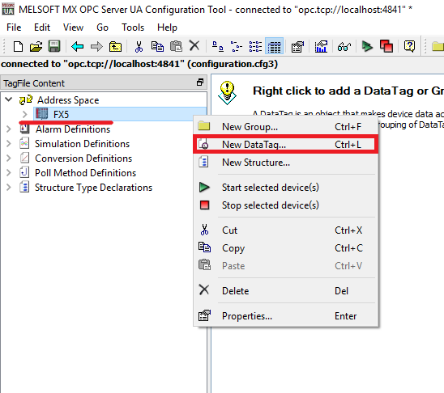Select the Address Space tree item
This screenshot has width=444, height=393.
(x=68, y=100)
